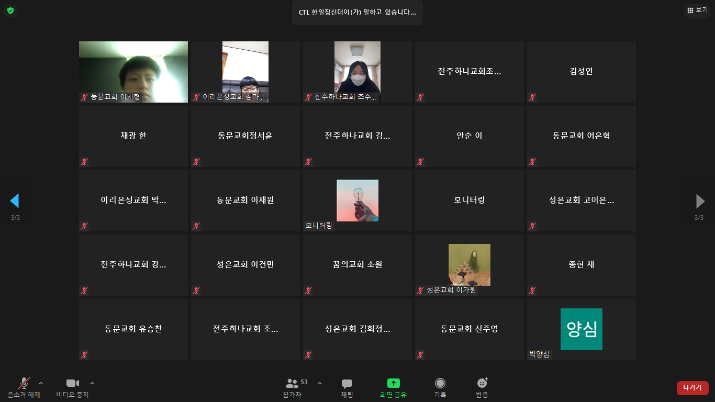
Task: Expand caret next to 참가자 count
Action: click(320, 383)
